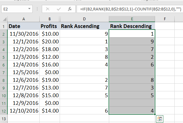Select Rank Descending value 9 in row 3
The image size is (183, 123).
tap(132, 42)
